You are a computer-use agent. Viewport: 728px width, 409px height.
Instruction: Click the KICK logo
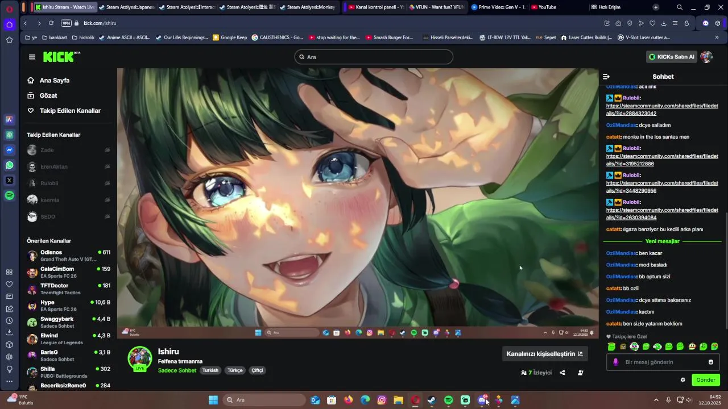click(x=61, y=57)
